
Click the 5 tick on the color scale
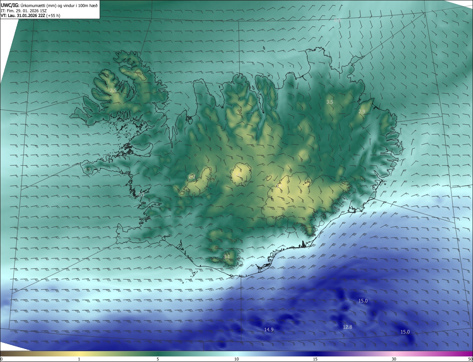158,359
